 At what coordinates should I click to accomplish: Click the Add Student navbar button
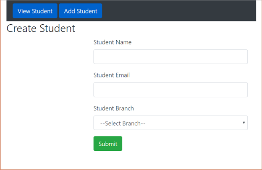click(81, 11)
